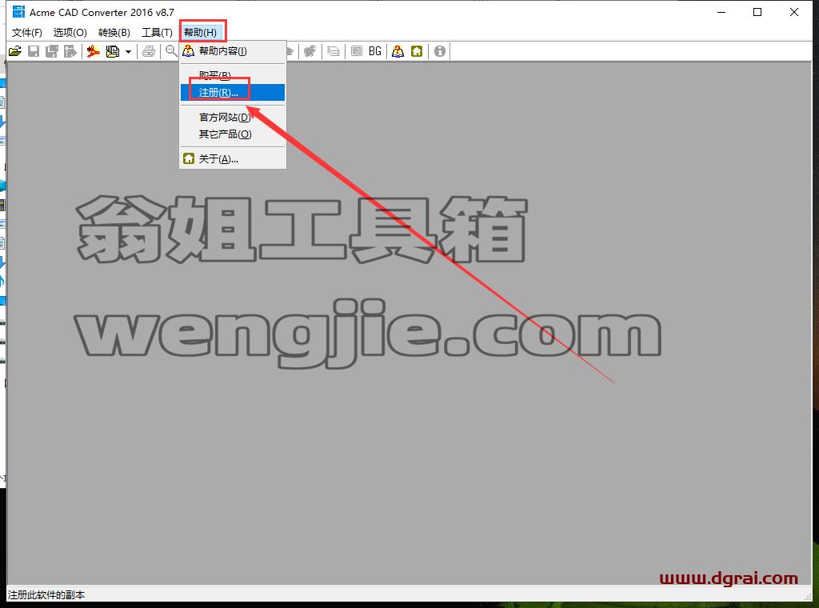Click the info About icon in toolbar
The height and width of the screenshot is (608, 819).
440,51
